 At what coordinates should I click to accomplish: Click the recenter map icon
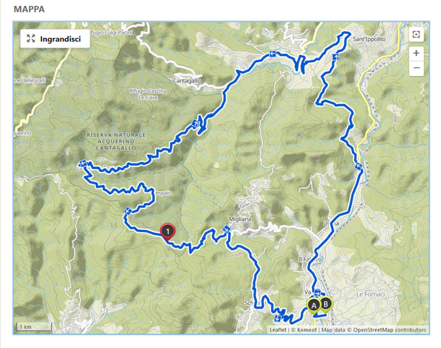pos(416,34)
